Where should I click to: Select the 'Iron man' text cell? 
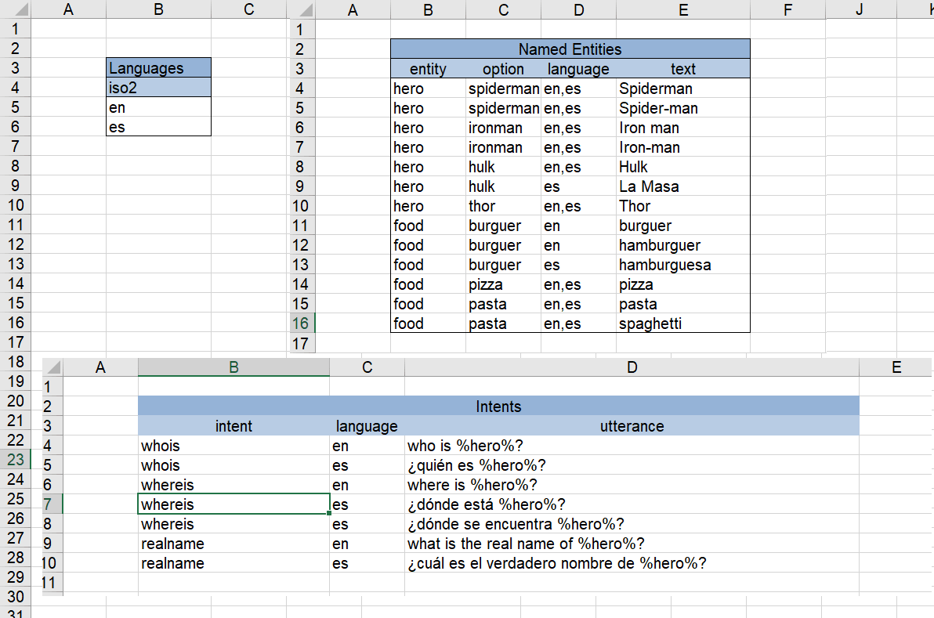(x=683, y=128)
